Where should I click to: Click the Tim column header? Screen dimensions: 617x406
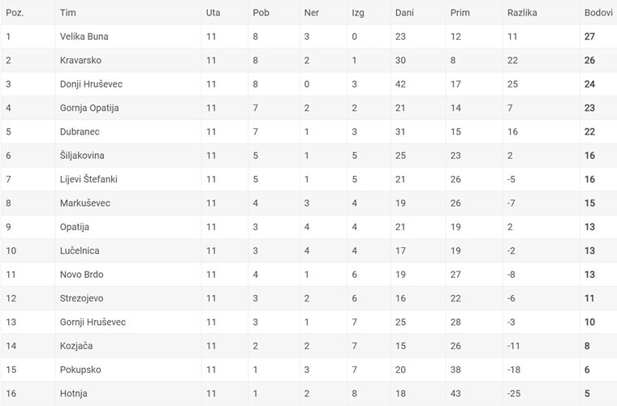point(68,13)
